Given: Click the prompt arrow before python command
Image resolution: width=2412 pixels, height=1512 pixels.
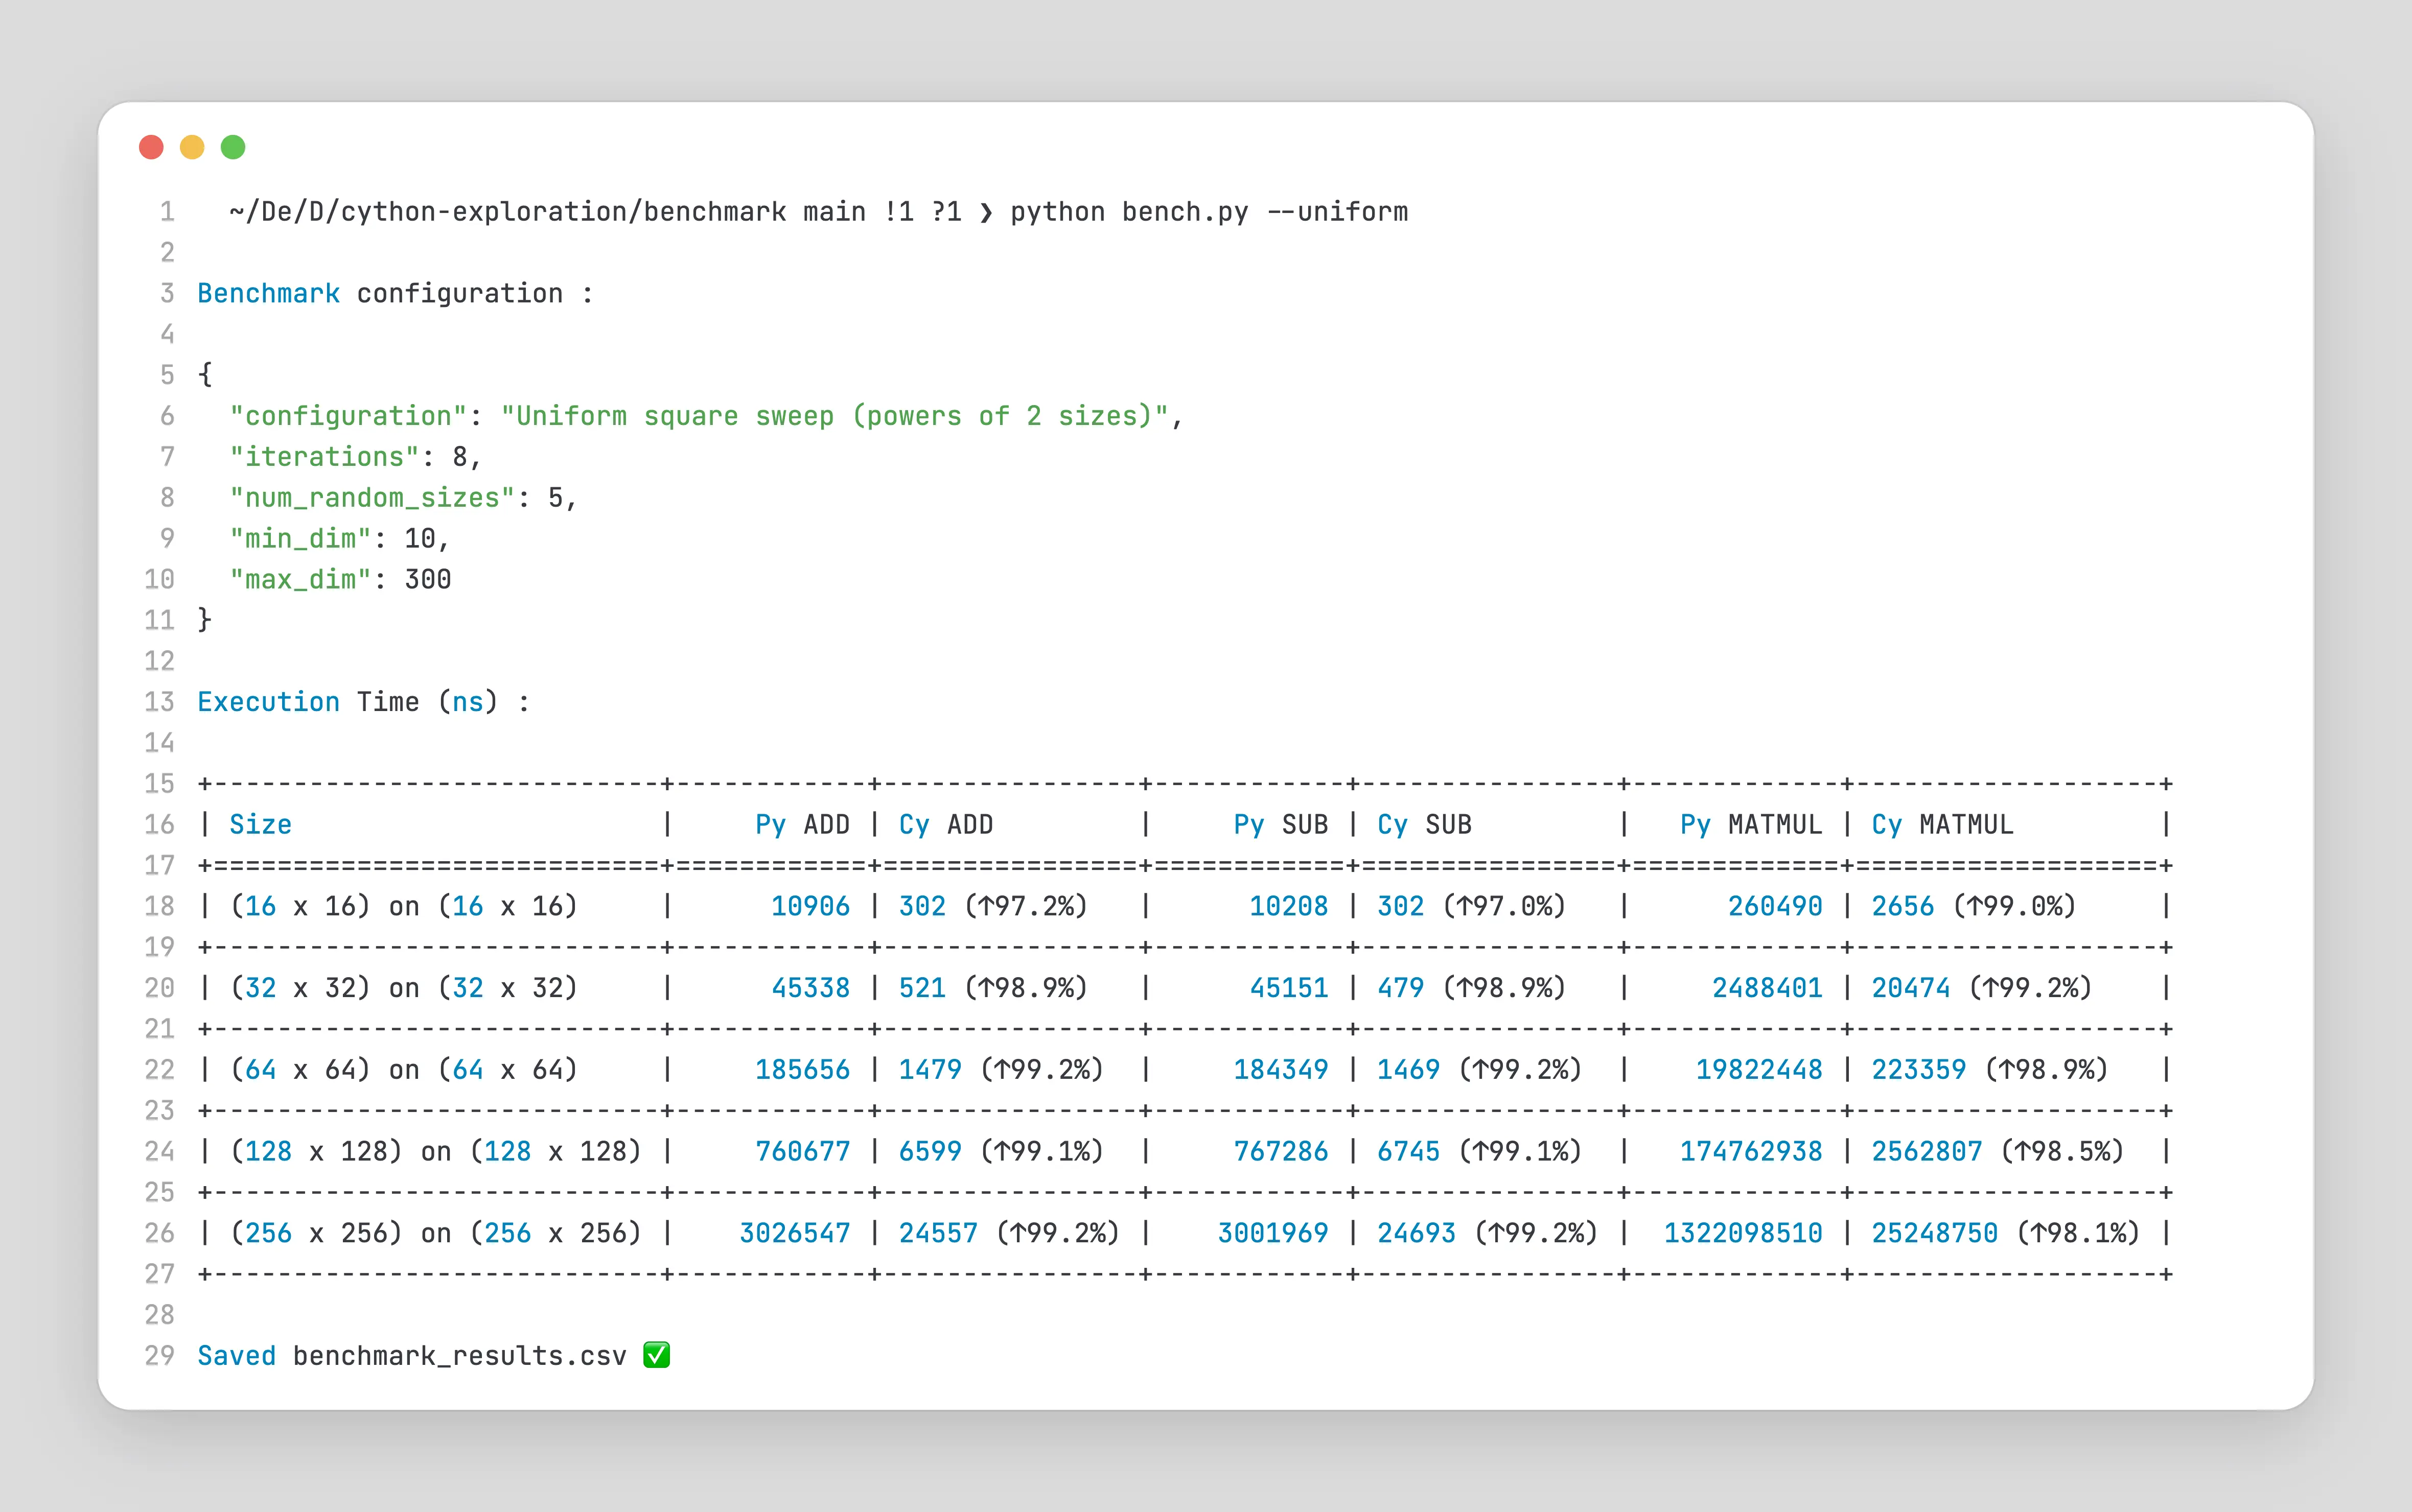Looking at the screenshot, I should coord(985,212).
